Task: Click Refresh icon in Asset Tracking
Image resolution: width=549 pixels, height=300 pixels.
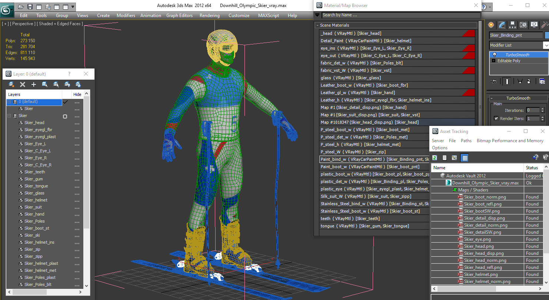Action: pyautogui.click(x=435, y=158)
